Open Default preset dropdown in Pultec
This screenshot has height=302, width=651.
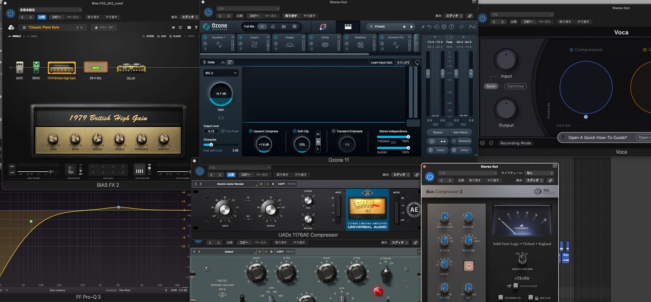tap(228, 251)
